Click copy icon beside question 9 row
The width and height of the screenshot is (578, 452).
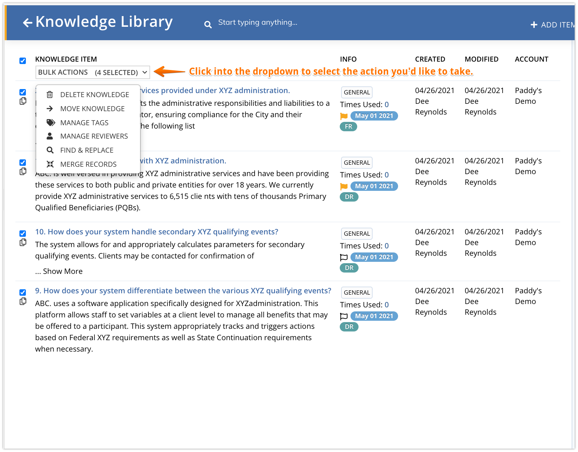pos(23,301)
